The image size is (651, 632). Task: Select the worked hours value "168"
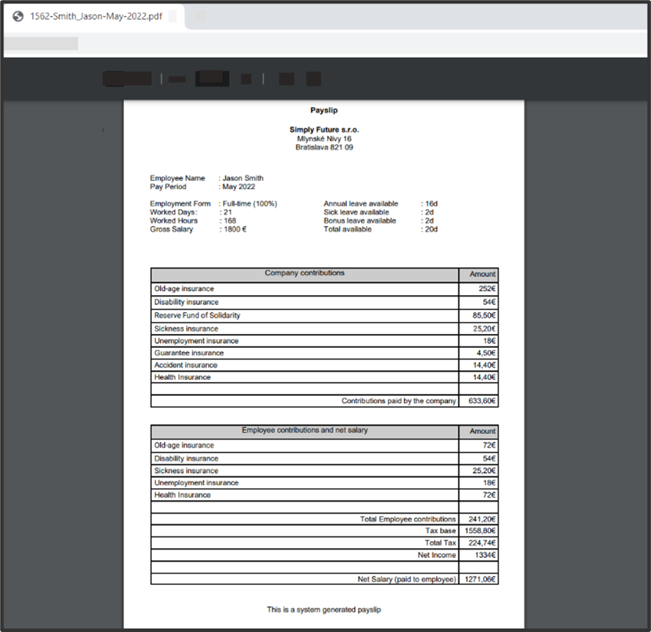[x=230, y=221]
